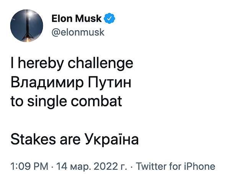Select the word 'Україна' in tweet
This screenshot has width=245, height=183.
point(111,139)
